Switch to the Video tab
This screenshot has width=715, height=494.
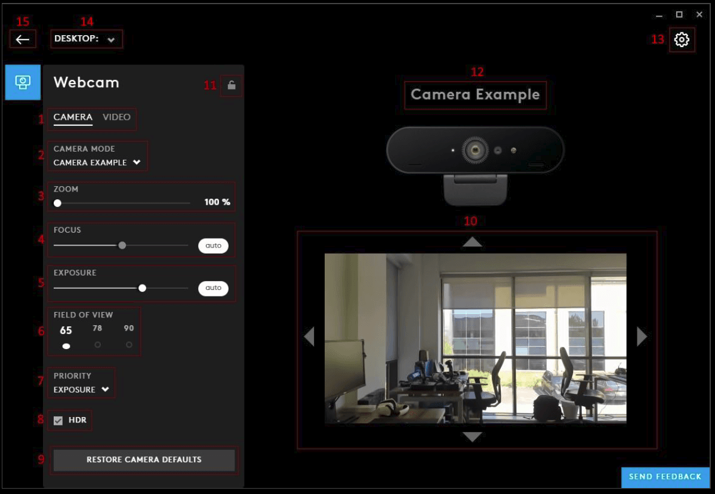click(x=116, y=117)
